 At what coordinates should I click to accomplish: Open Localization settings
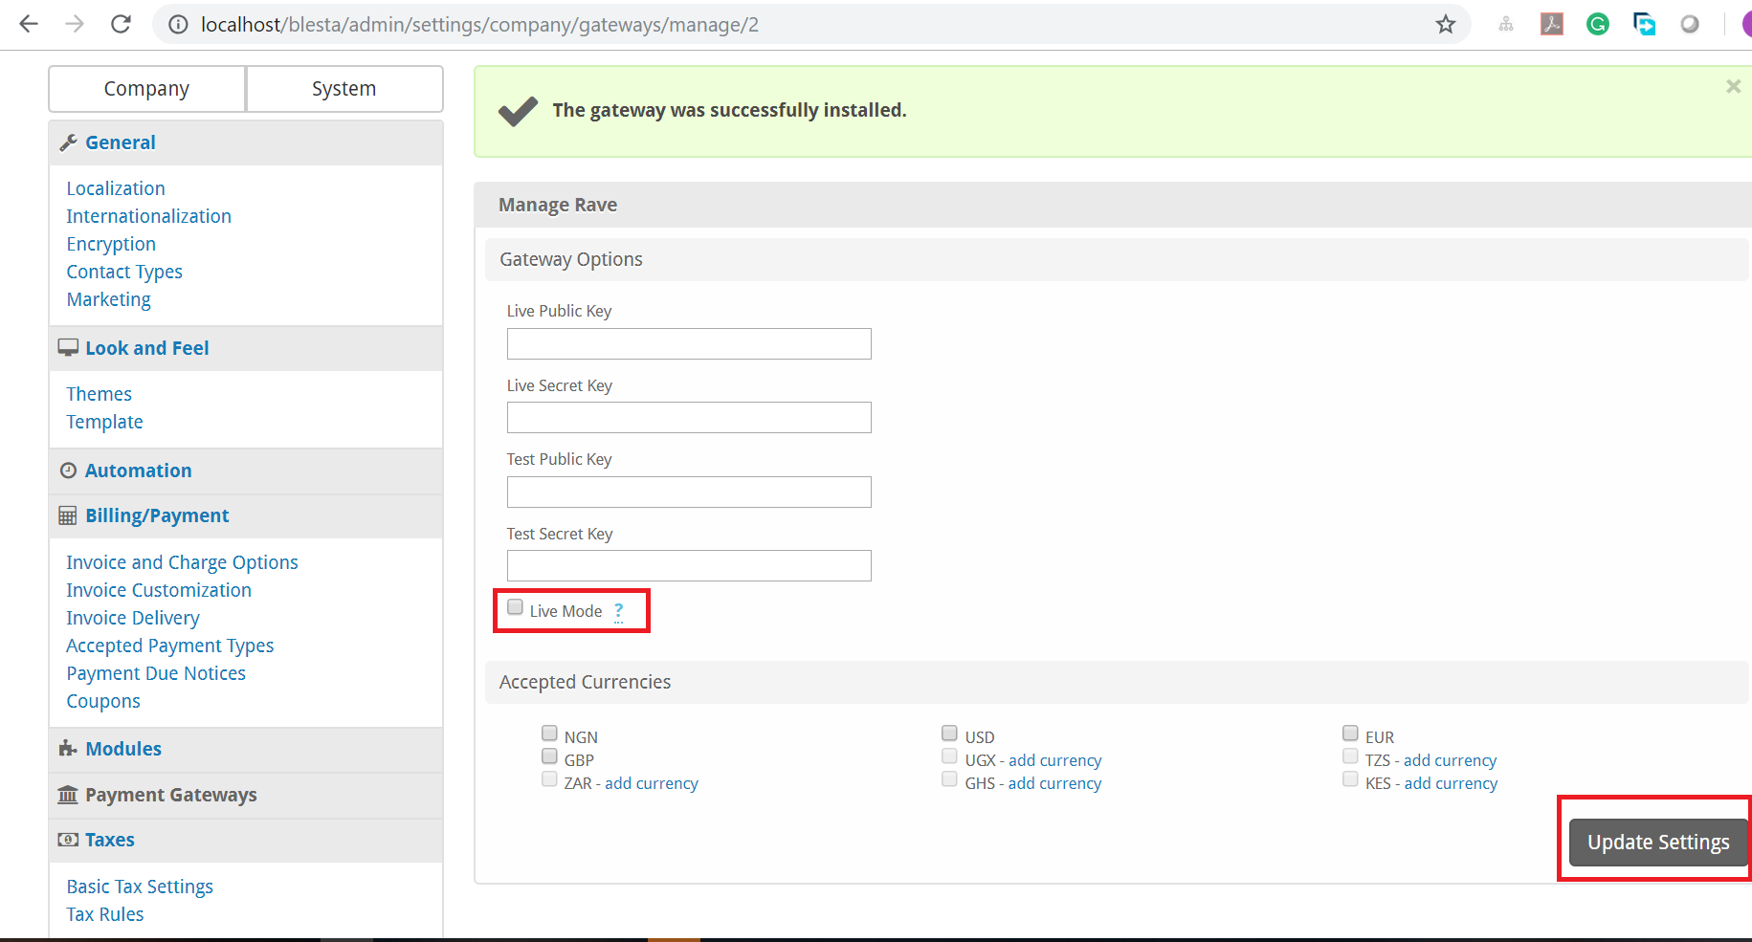(116, 188)
